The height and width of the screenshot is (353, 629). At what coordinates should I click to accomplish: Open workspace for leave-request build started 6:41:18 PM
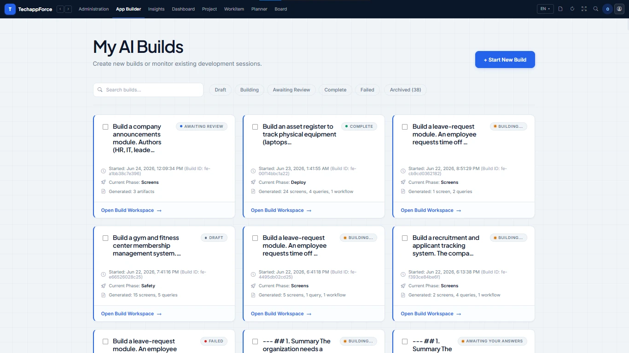pos(281,314)
